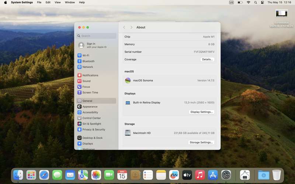
Task: Launch FaceTime from the Dock
Action: point(109,175)
